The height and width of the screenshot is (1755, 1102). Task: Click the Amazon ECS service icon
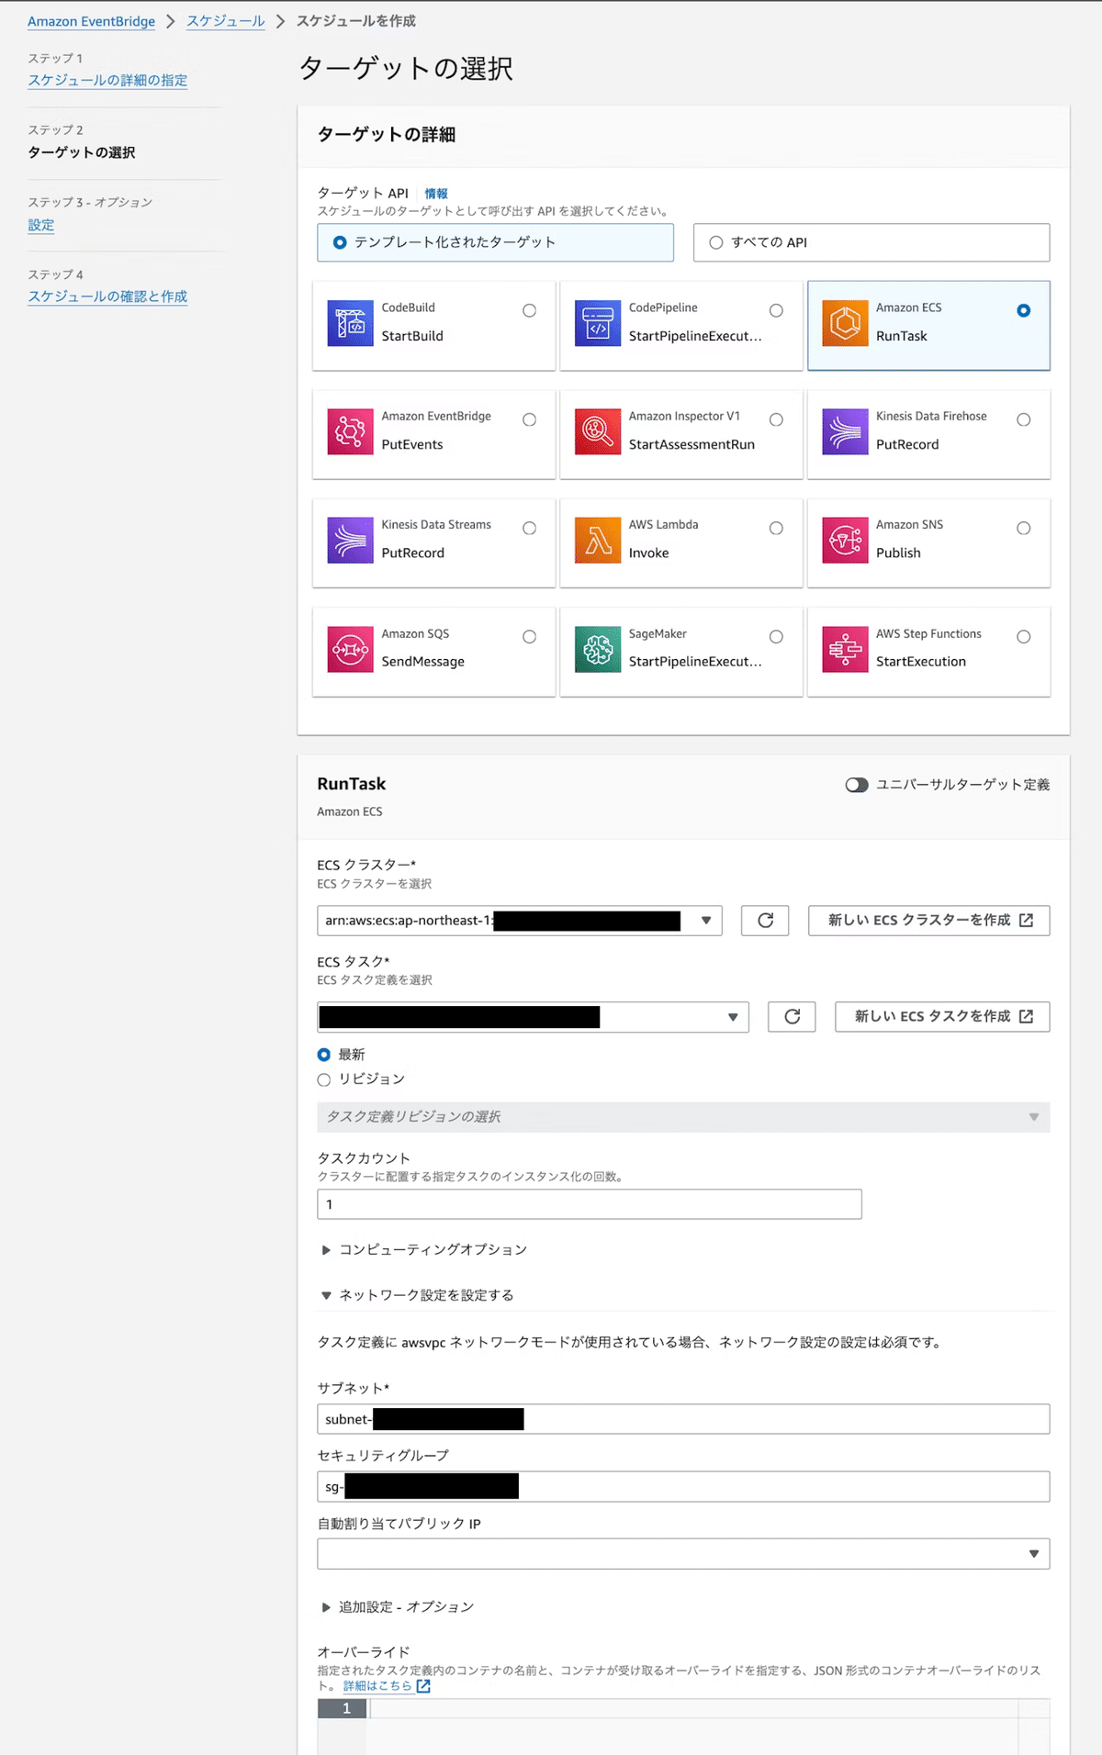(x=845, y=323)
